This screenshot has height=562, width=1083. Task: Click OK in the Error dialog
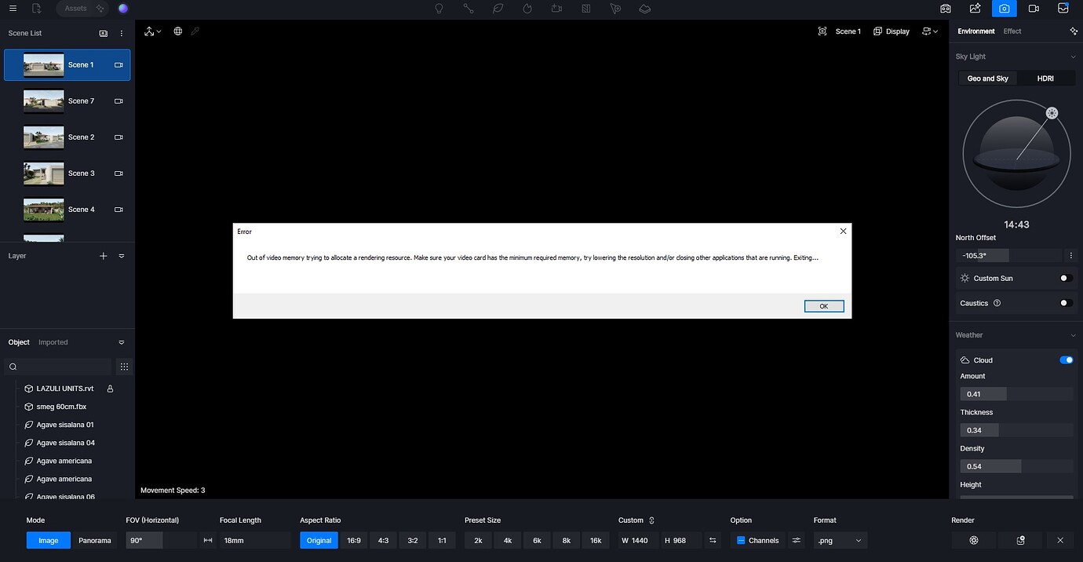824,306
